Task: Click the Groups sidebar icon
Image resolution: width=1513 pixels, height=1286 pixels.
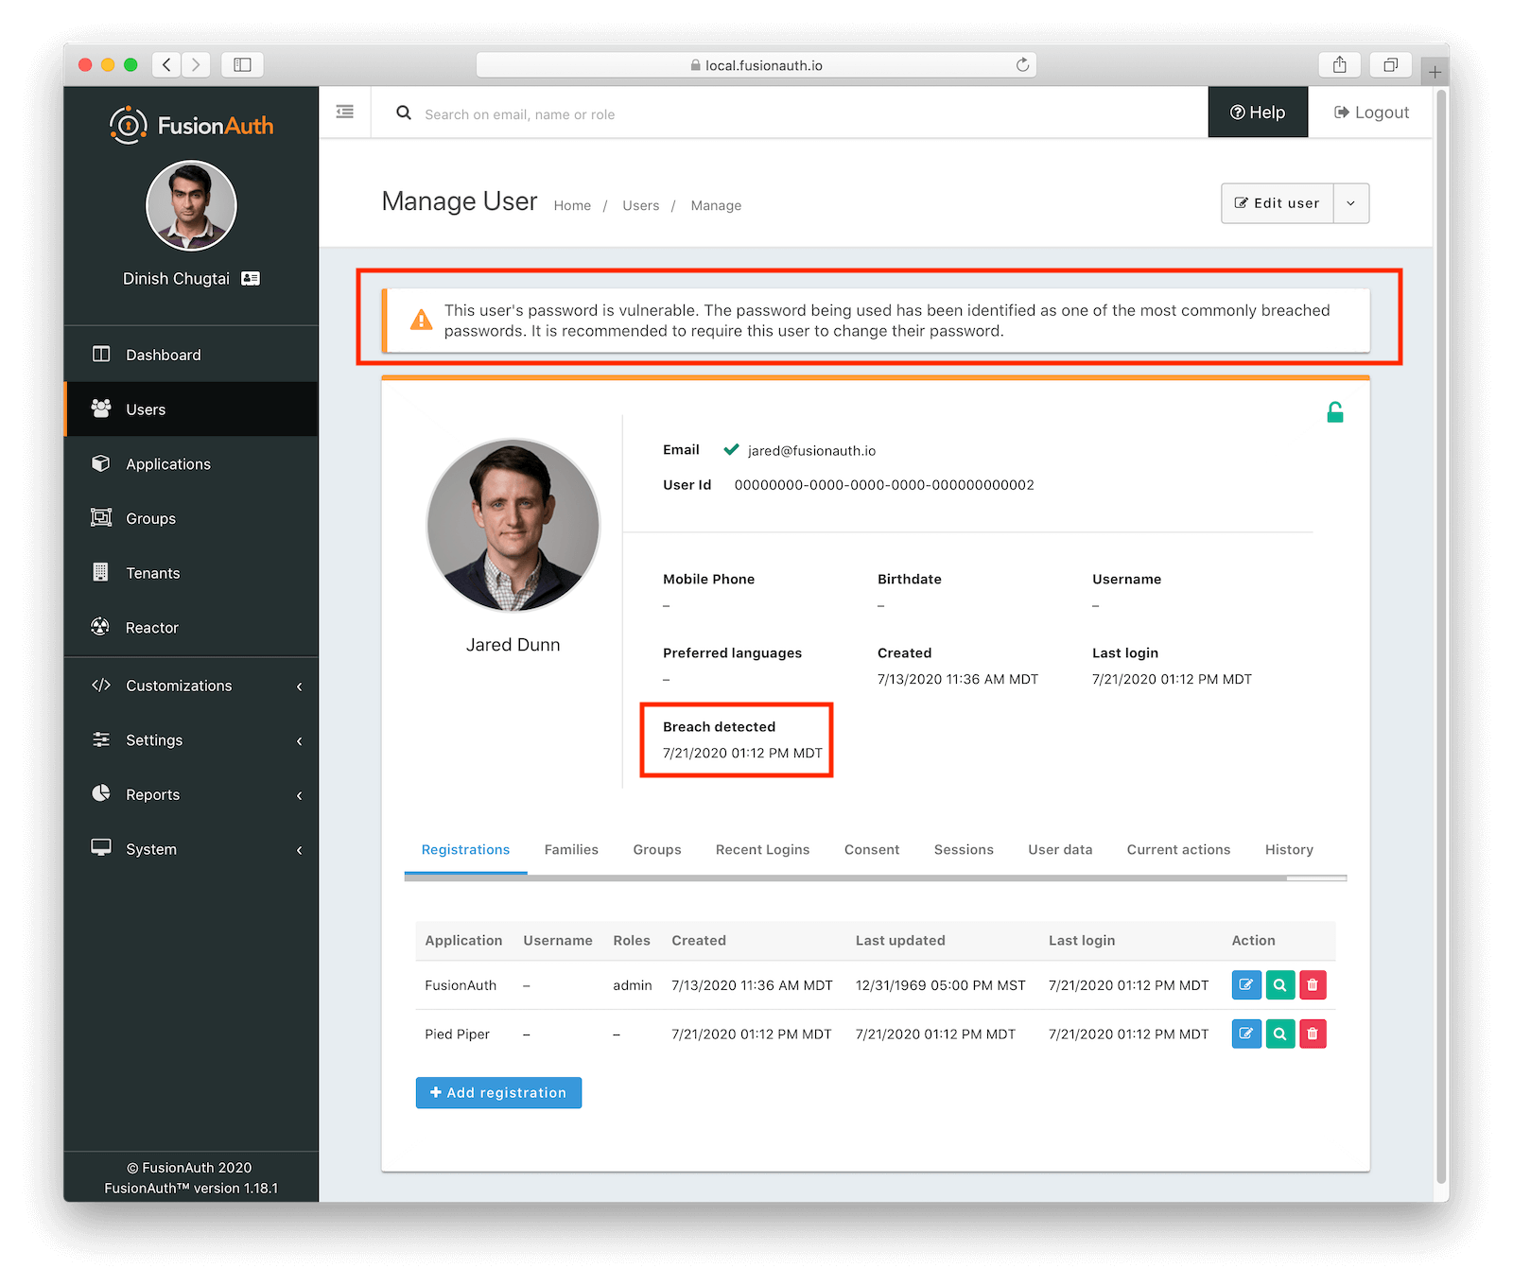Action: click(101, 517)
